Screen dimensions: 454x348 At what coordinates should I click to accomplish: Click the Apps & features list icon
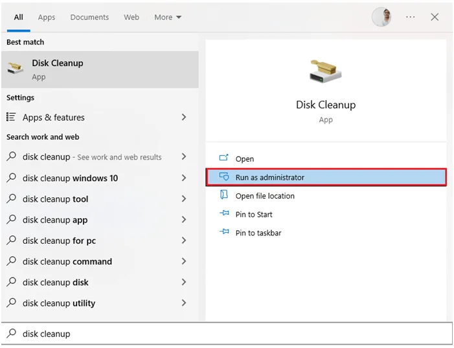(11, 117)
